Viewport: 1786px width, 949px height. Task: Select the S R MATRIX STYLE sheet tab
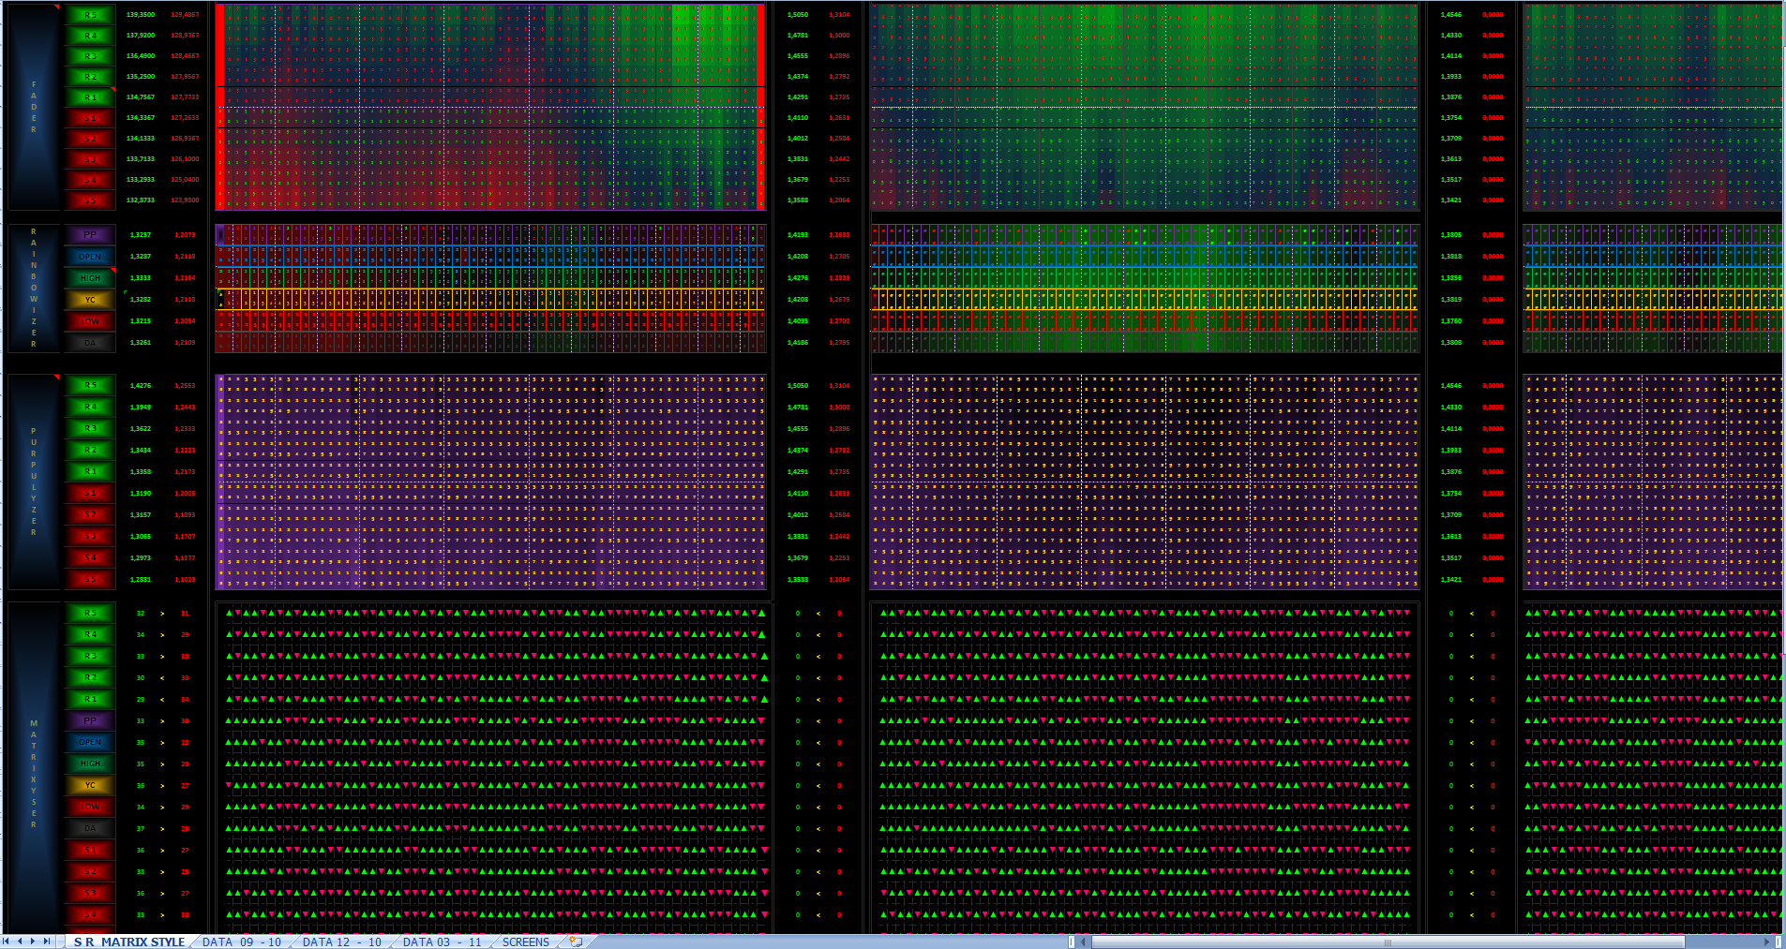click(129, 942)
